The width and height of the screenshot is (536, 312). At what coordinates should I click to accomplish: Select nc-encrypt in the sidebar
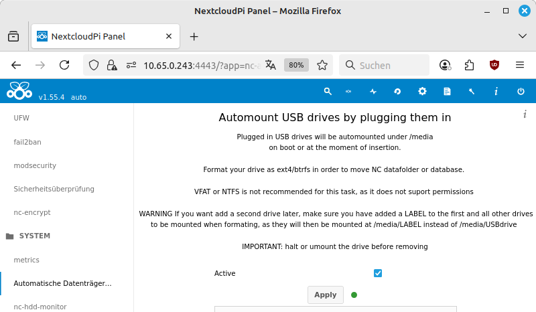[32, 212]
